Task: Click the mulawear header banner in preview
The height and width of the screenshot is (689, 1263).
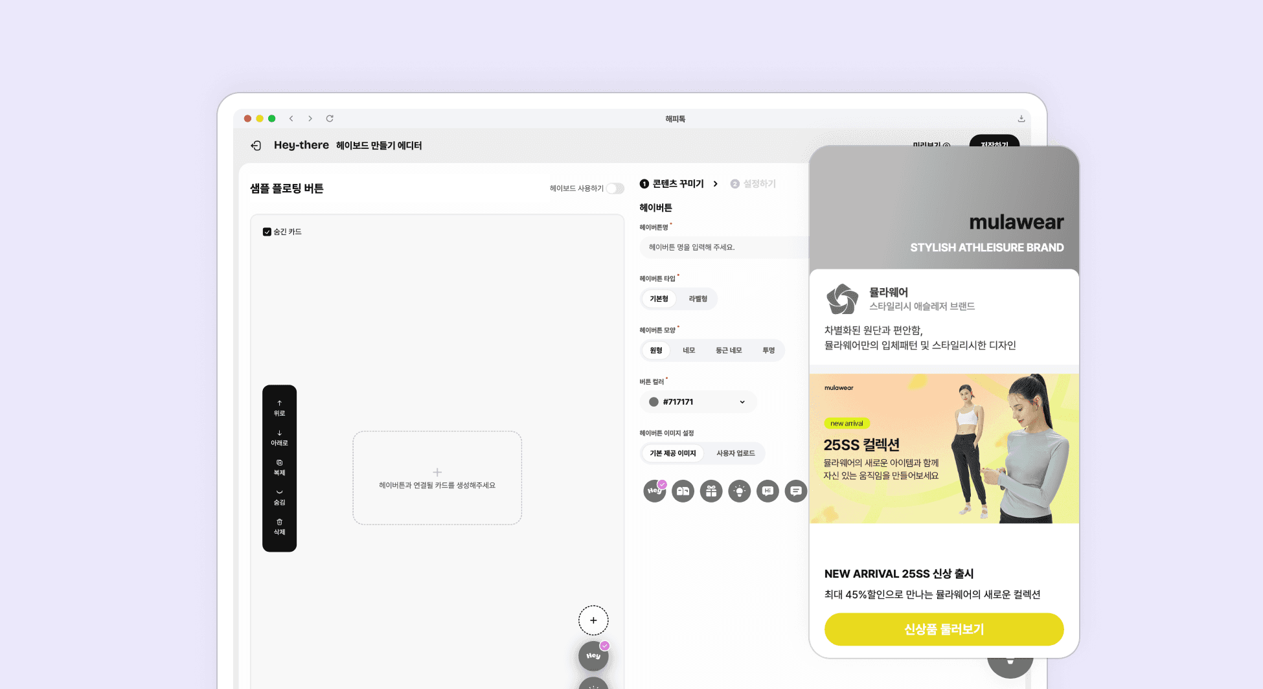Action: click(944, 207)
